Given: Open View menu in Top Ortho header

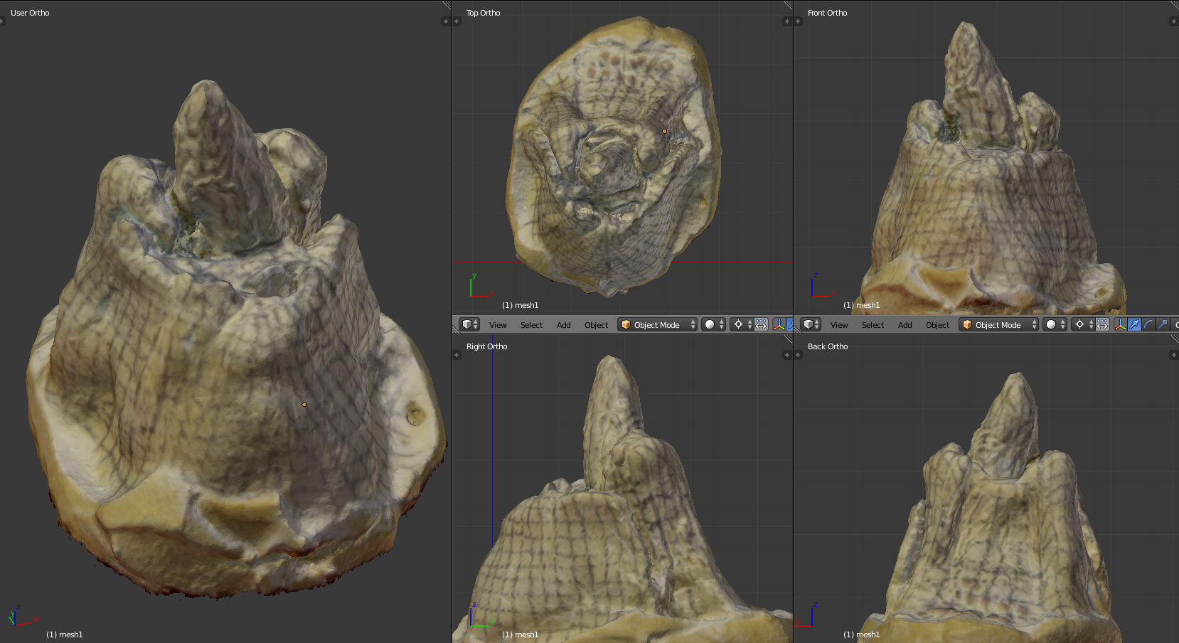Looking at the screenshot, I should tap(498, 325).
